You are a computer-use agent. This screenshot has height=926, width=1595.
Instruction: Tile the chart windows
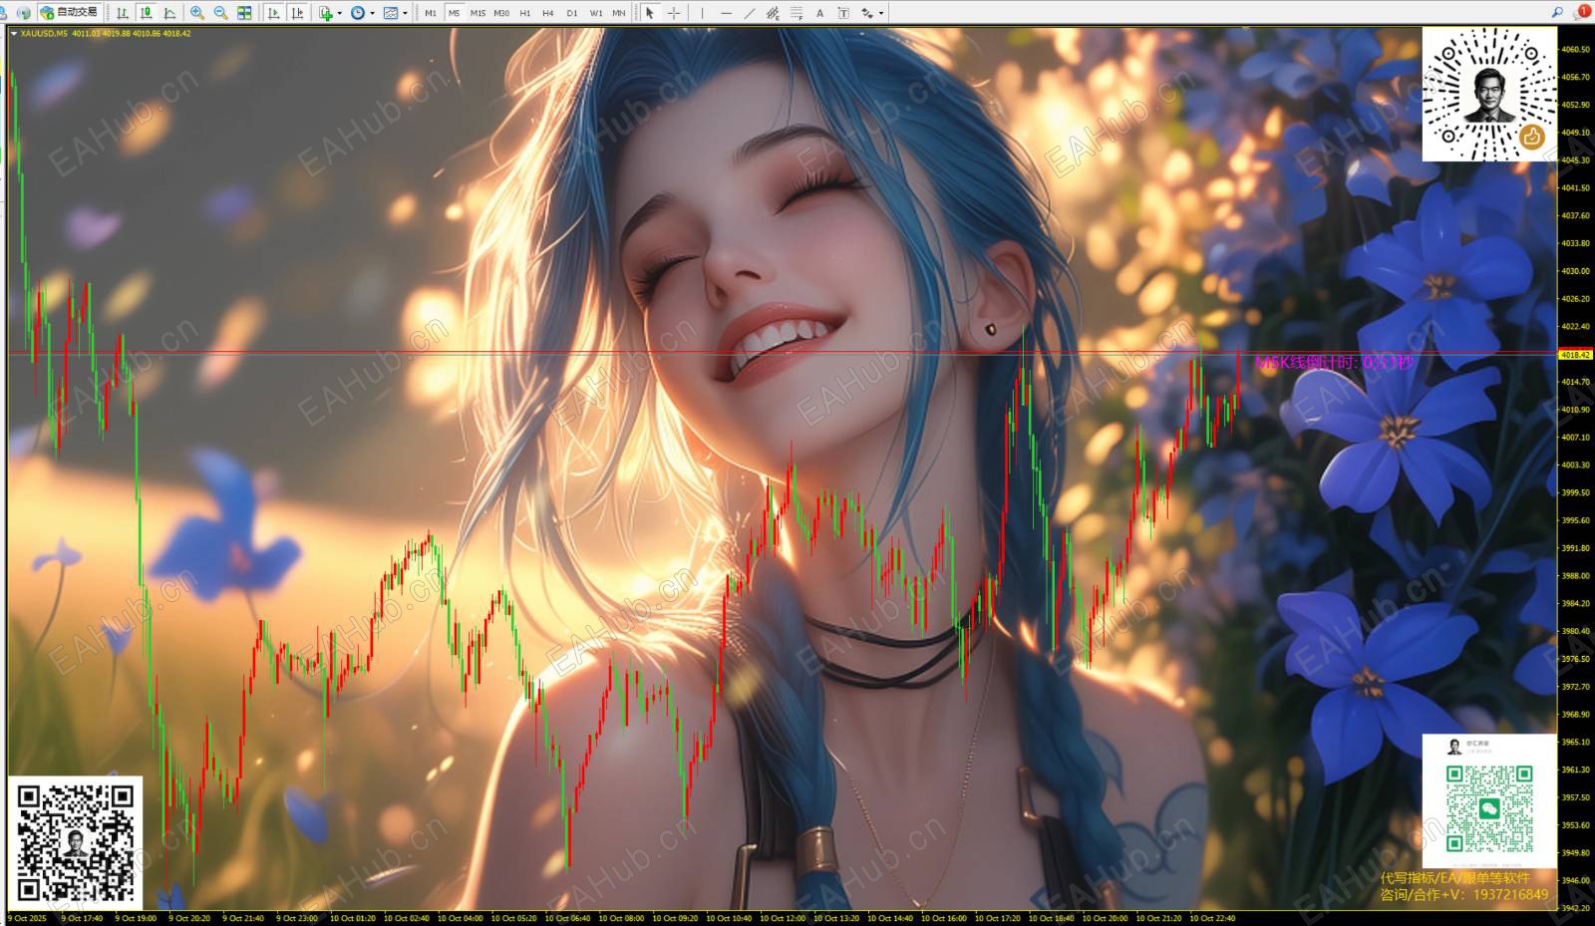[x=244, y=13]
